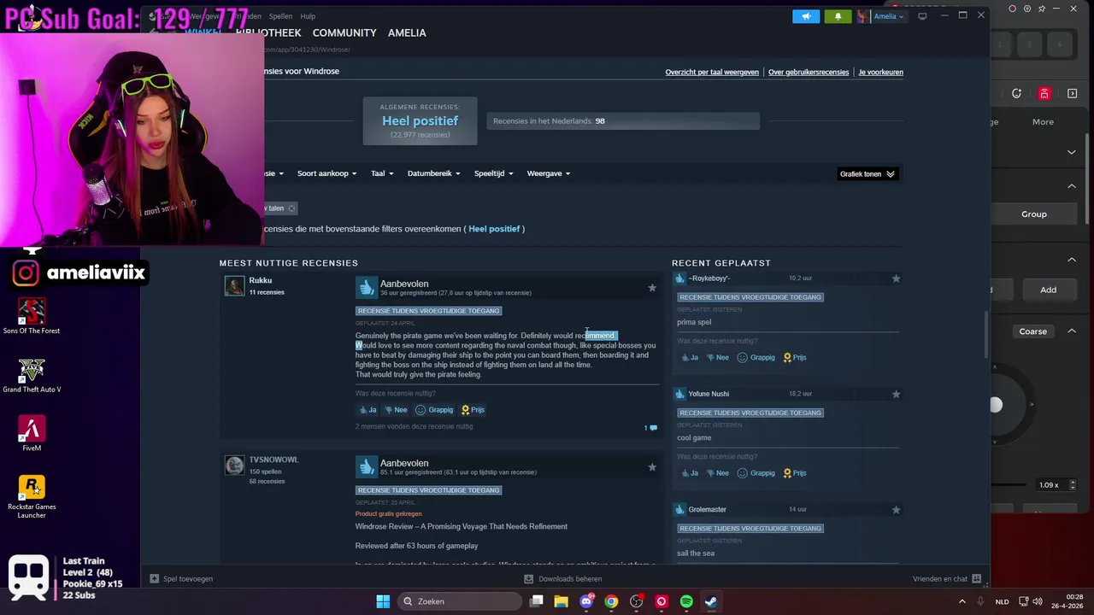This screenshot has height=615, width=1094.
Task: Mark ~Roykeboyy'- review as Grappig
Action: coord(756,358)
